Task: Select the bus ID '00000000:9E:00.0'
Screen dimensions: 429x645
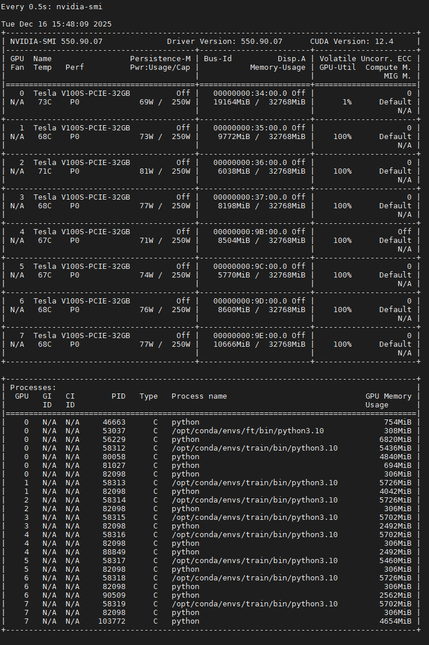Action: coord(250,335)
